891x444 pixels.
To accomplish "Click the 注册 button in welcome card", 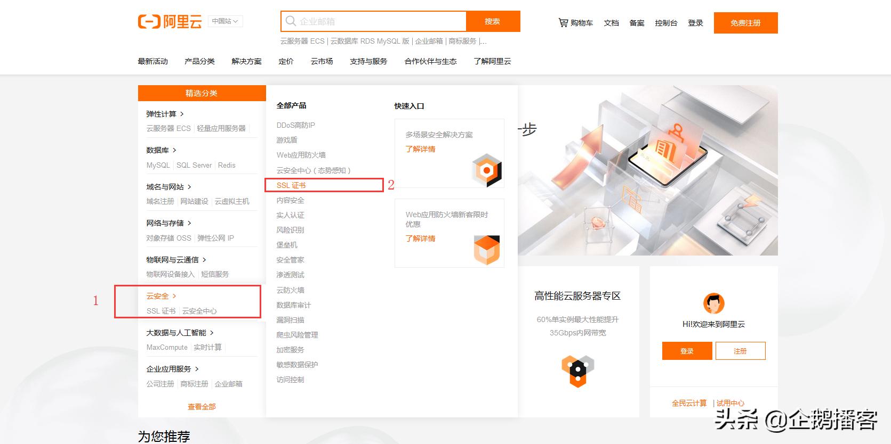I will pos(740,351).
